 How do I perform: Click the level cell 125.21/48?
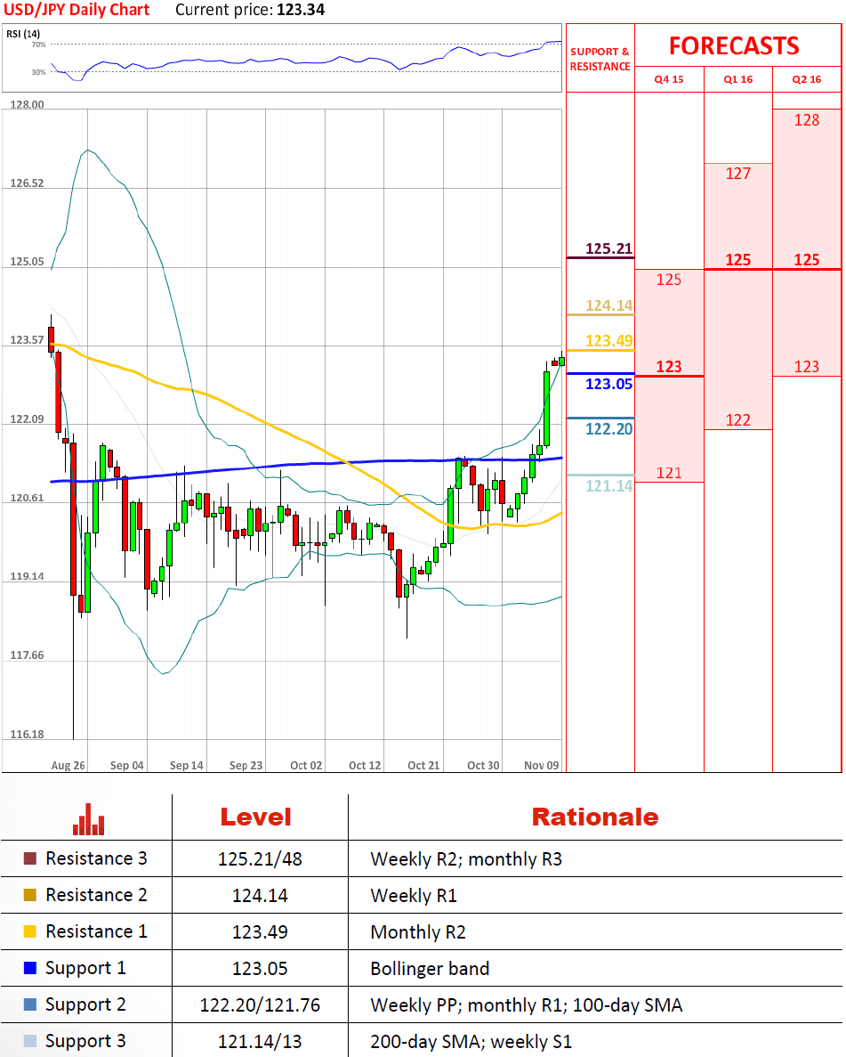point(260,859)
